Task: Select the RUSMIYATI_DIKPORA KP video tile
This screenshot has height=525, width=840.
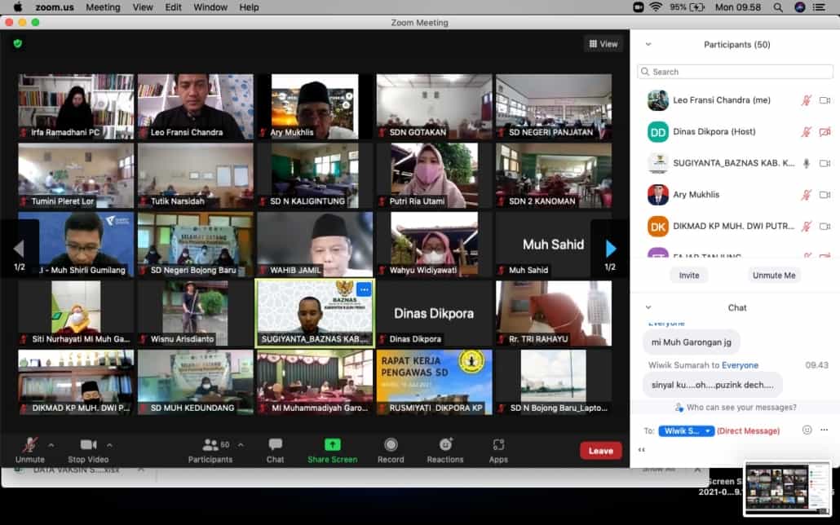Action: [435, 382]
